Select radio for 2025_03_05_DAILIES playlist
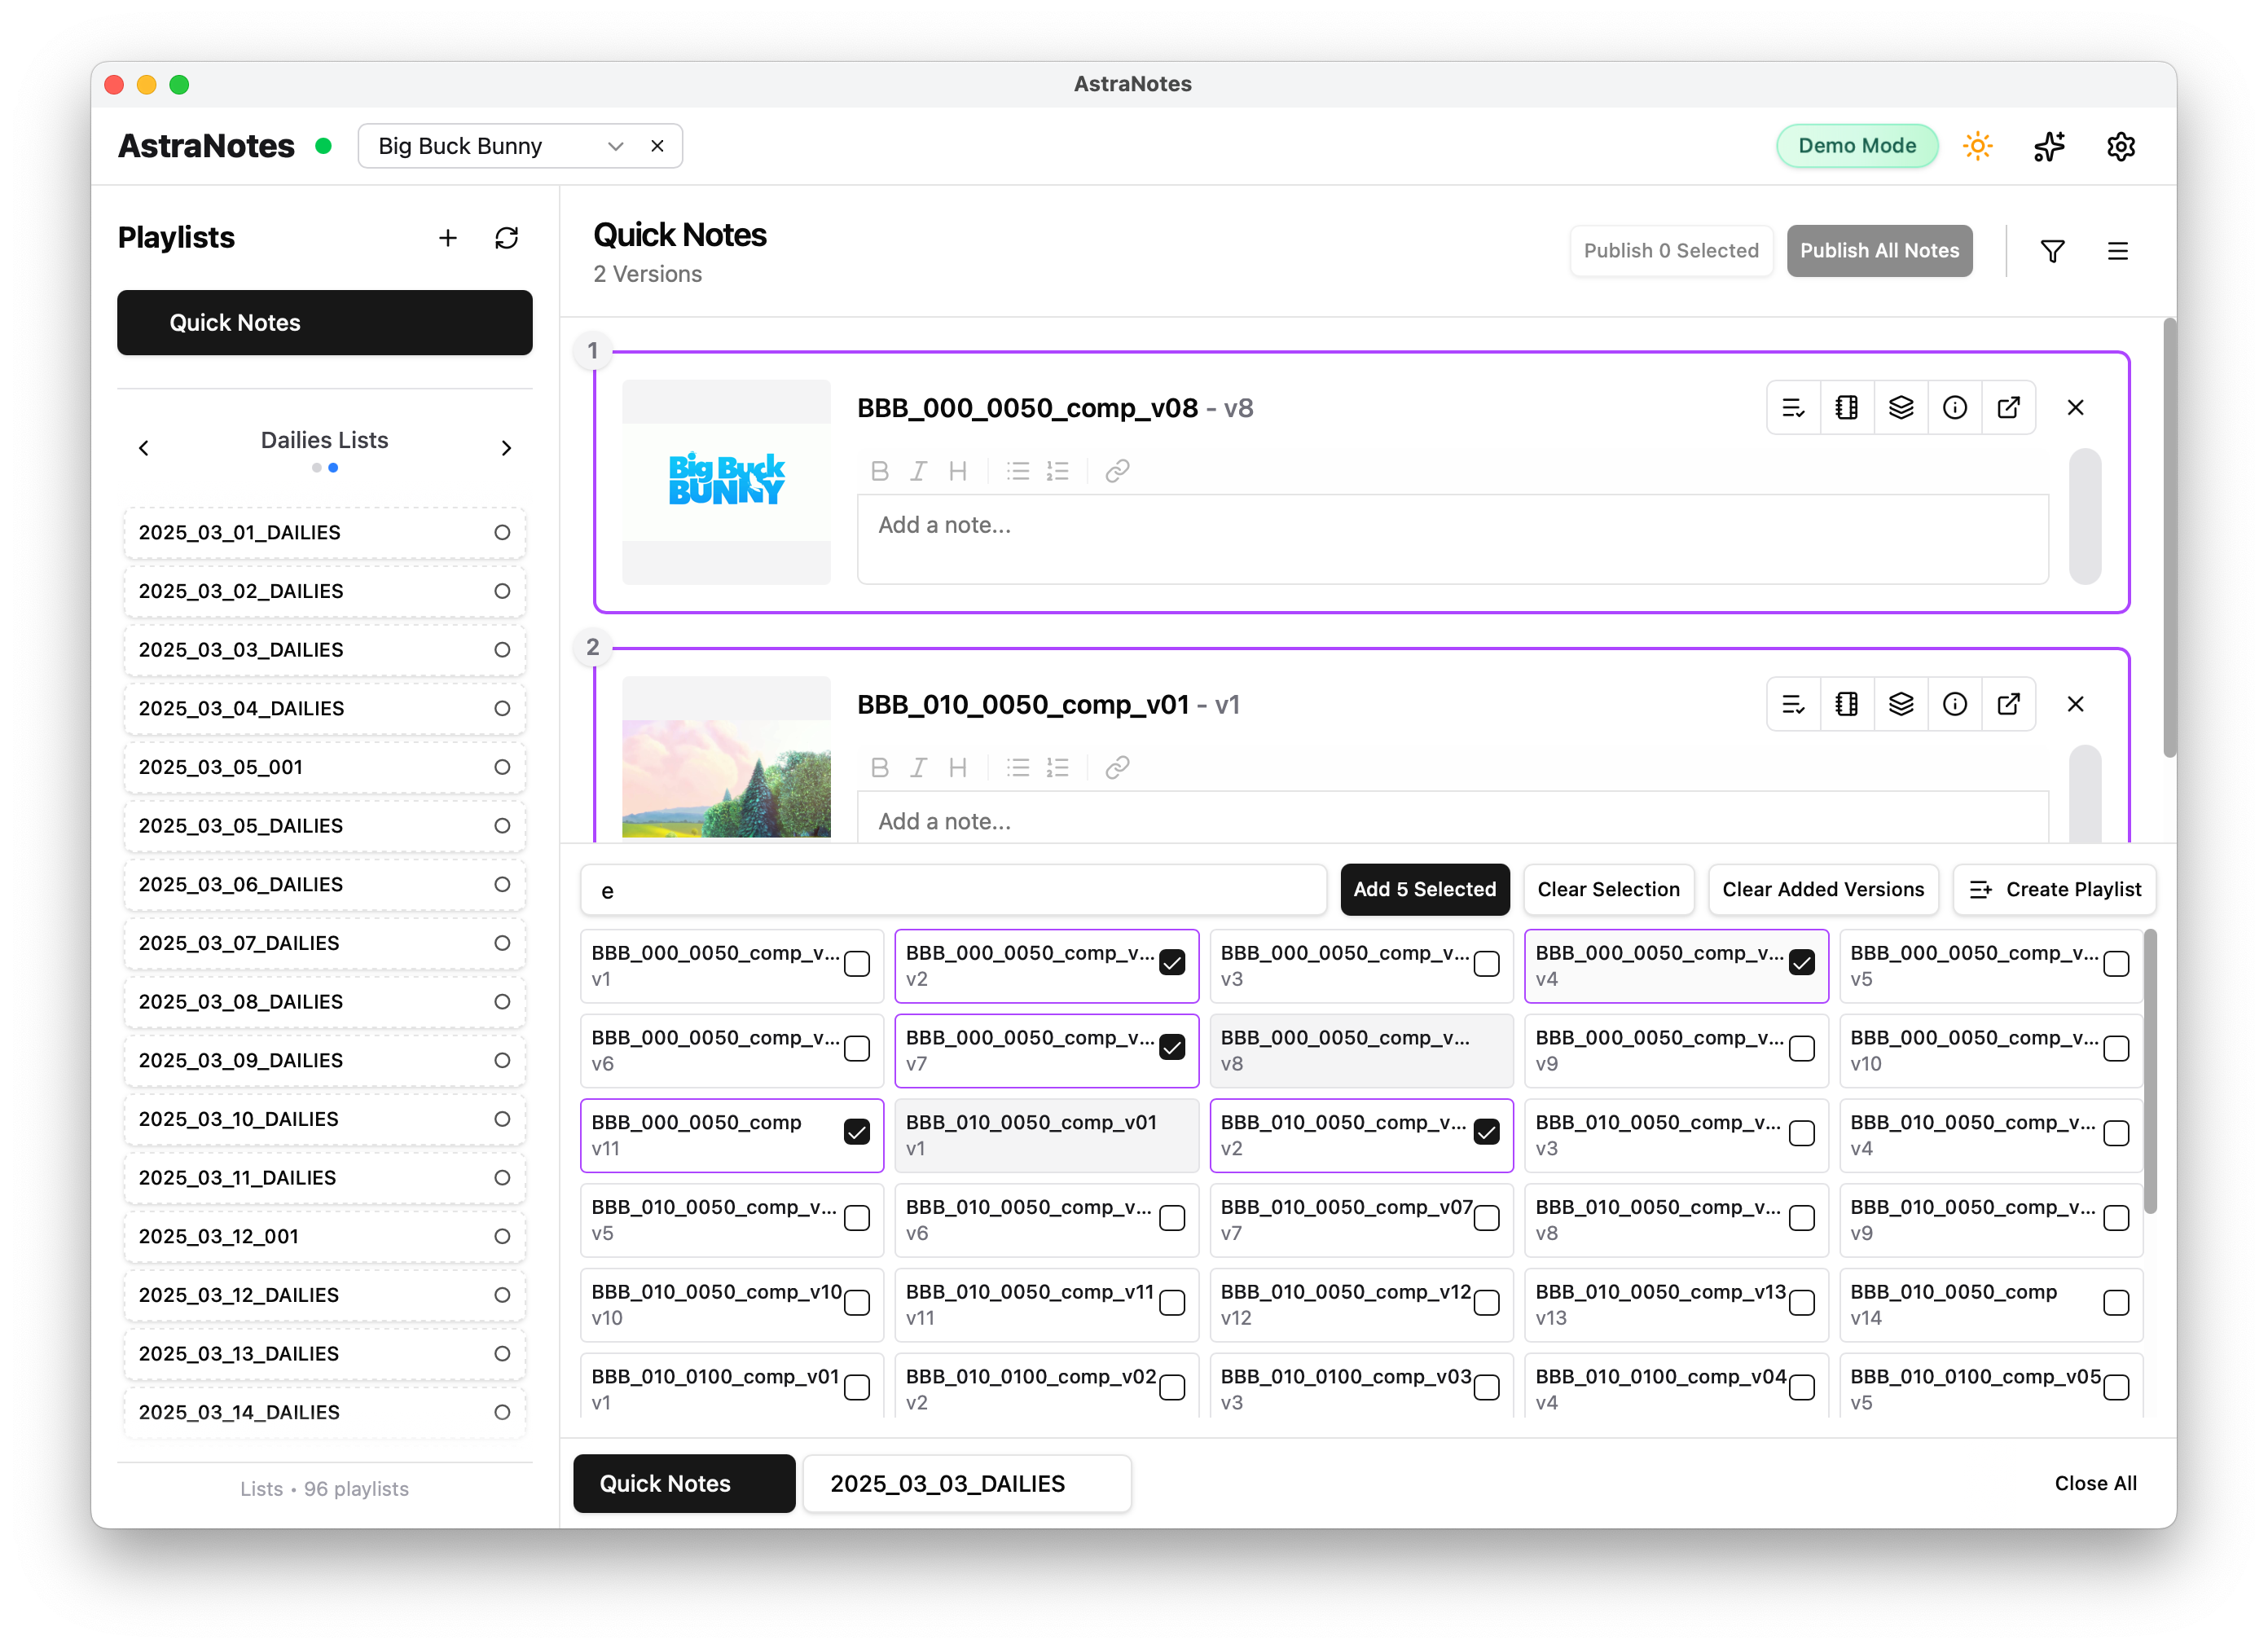This screenshot has height=1649, width=2268. point(502,826)
